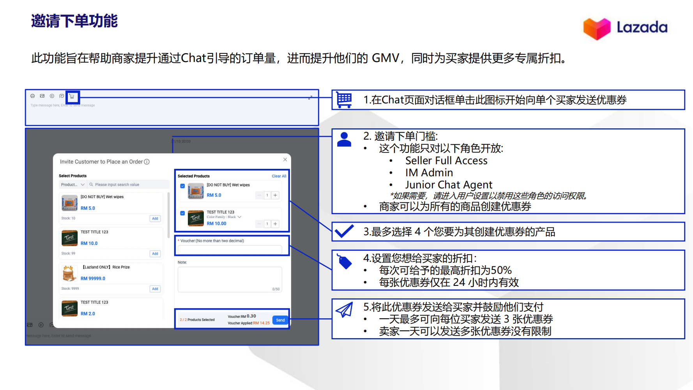Close the Invite Customer to Place an Order dialog
The height and width of the screenshot is (390, 693).
coord(285,160)
